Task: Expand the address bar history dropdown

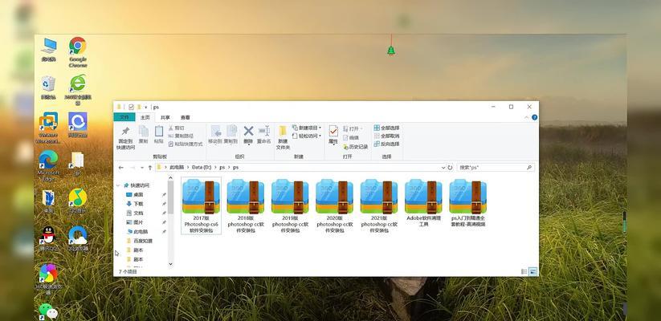Action: (443, 167)
